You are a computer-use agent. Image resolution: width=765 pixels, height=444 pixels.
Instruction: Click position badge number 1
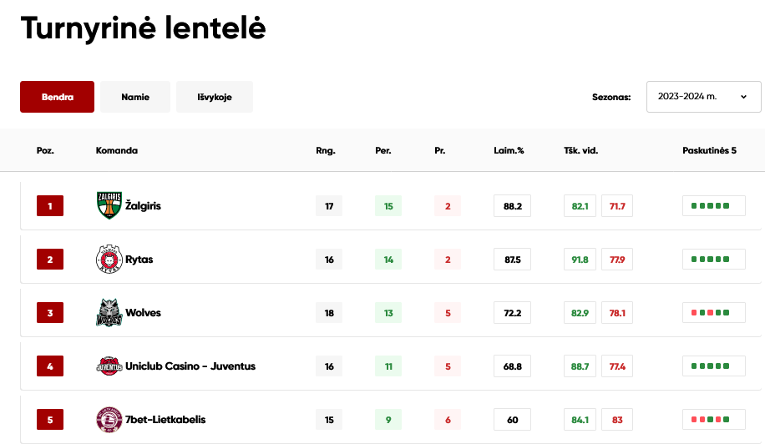point(50,205)
